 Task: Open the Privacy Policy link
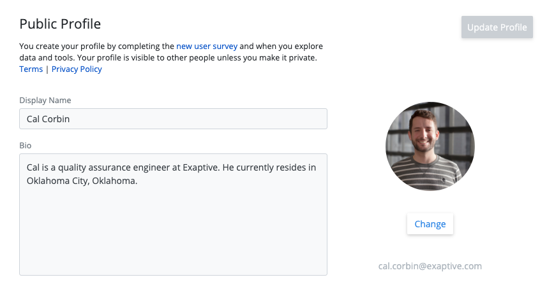tap(77, 69)
